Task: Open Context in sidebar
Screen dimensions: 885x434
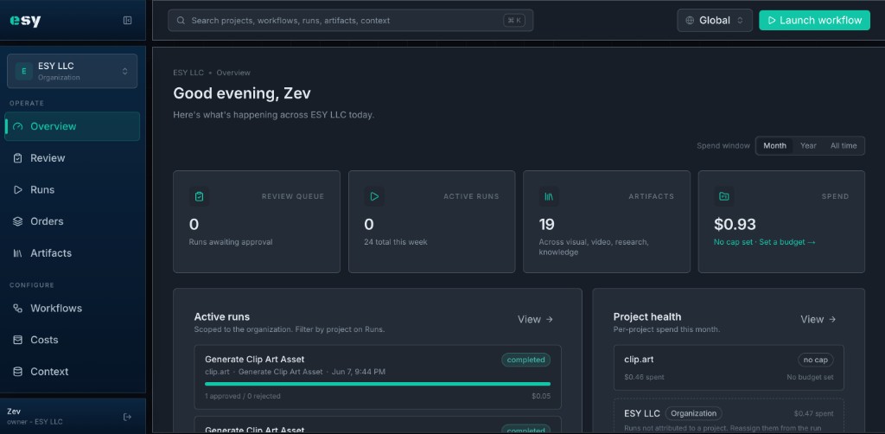Action: 73,372
